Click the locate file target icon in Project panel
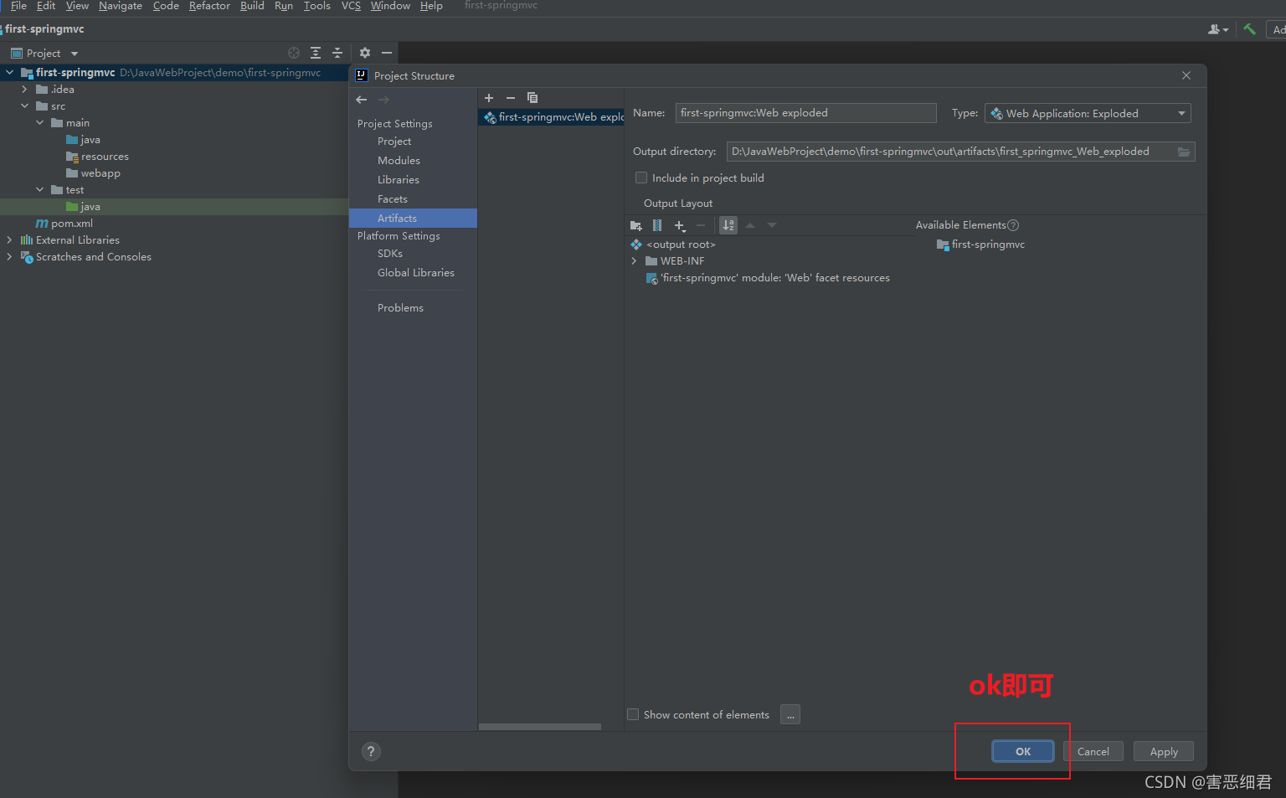1286x798 pixels. point(294,53)
